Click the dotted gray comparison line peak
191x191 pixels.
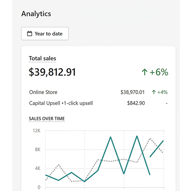pos(150,138)
